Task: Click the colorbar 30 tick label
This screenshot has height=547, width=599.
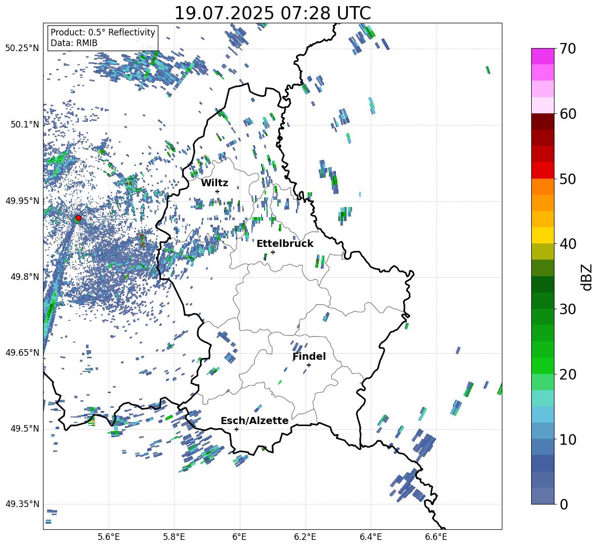Action: click(x=568, y=309)
